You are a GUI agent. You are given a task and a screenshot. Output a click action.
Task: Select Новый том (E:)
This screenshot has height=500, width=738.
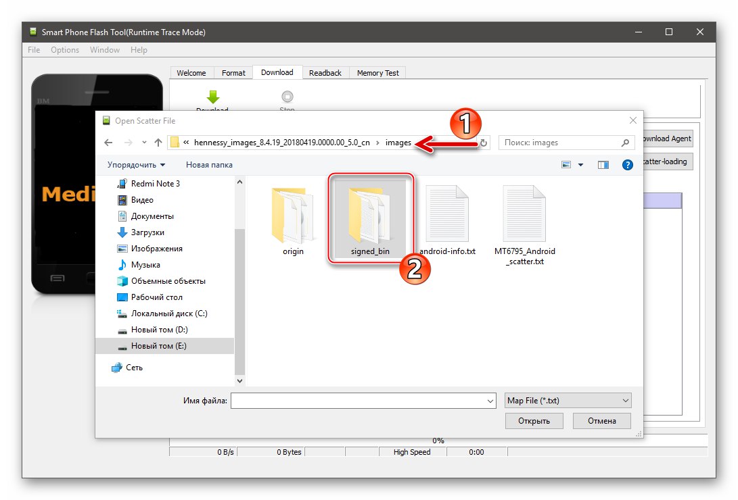pos(165,346)
